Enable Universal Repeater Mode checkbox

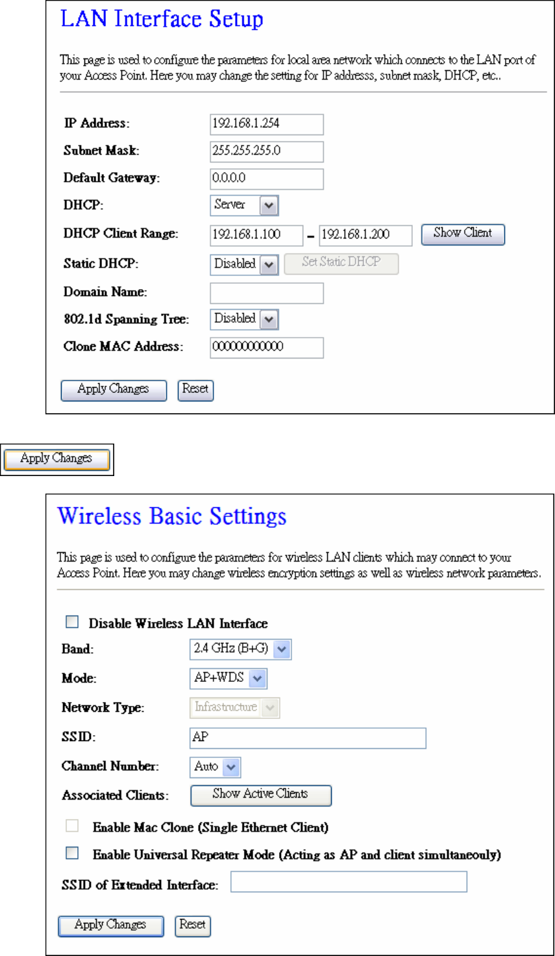(x=72, y=853)
